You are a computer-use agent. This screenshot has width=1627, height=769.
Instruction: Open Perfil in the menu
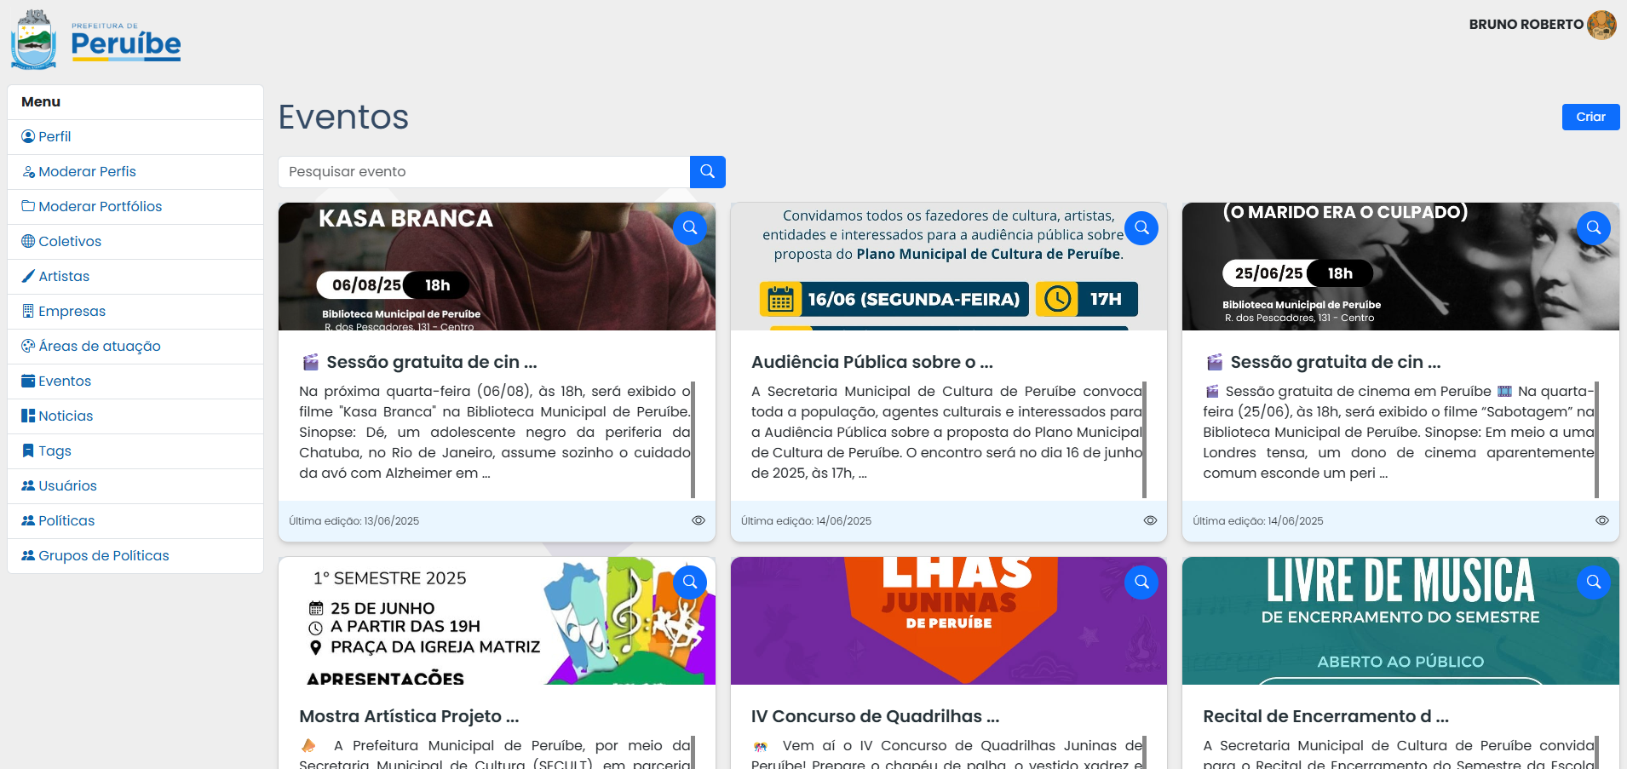(135, 137)
